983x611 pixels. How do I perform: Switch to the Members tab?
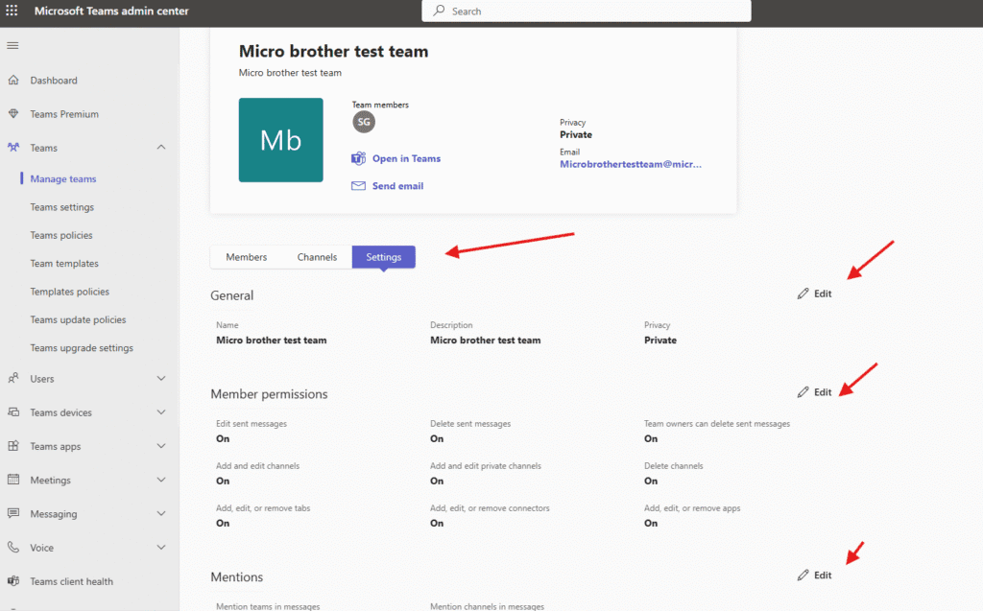[247, 257]
